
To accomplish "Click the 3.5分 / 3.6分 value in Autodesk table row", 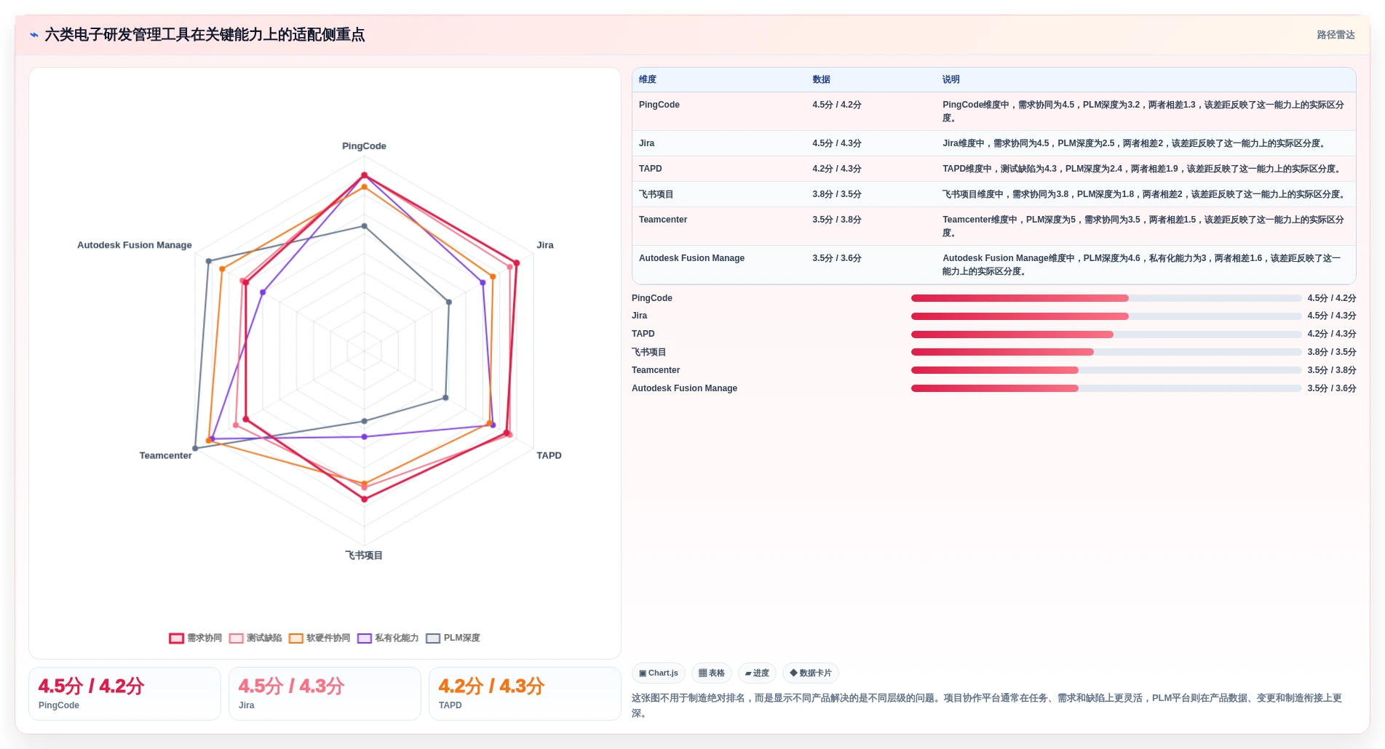I will (x=837, y=258).
